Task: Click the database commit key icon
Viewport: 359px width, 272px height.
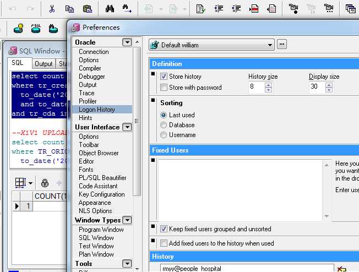Action: 18,29
